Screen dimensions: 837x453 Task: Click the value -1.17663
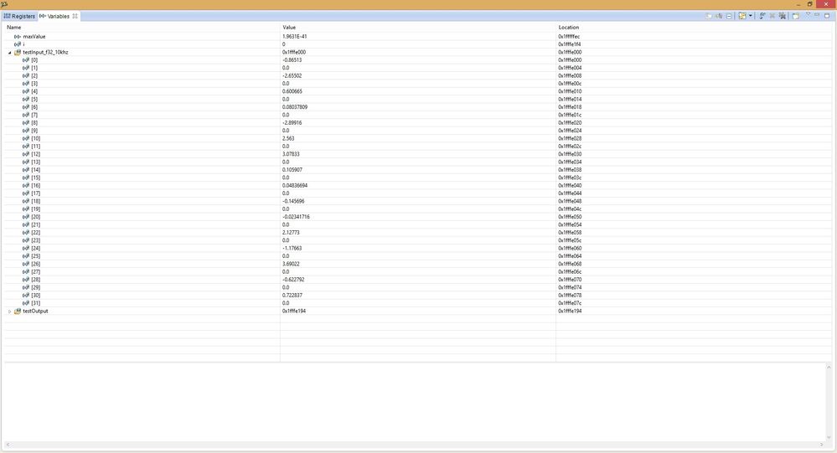click(292, 248)
